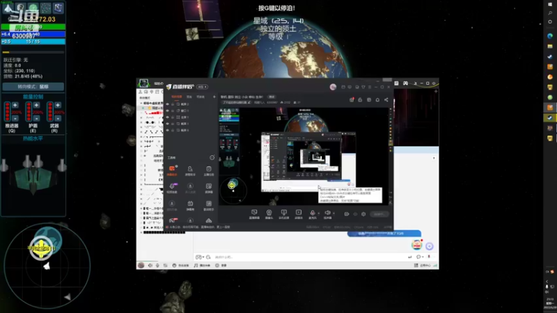The width and height of the screenshot is (557, 313).
Task: Click the third source icon in the bottom toolbar
Action: coord(283,214)
